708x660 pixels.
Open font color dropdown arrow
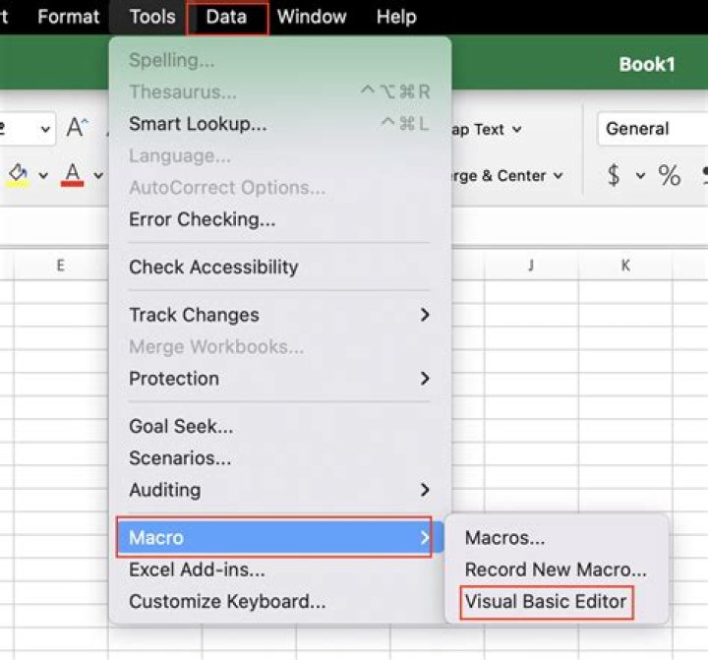pyautogui.click(x=98, y=175)
